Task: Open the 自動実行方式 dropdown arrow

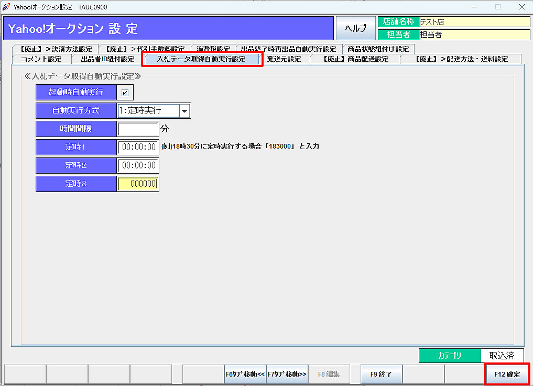Action: pos(184,111)
